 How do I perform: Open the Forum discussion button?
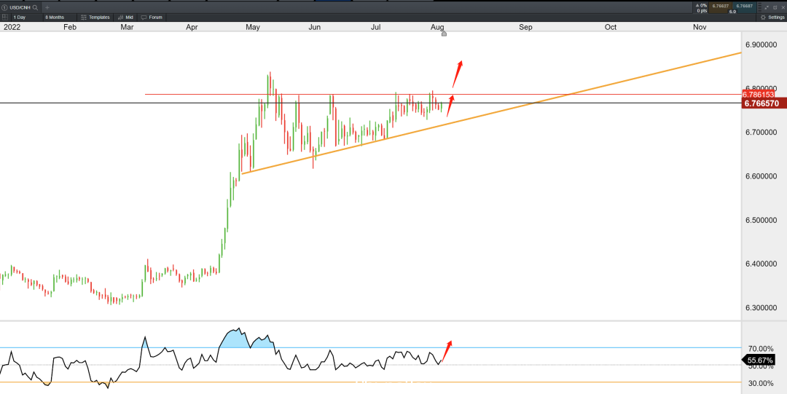152,17
